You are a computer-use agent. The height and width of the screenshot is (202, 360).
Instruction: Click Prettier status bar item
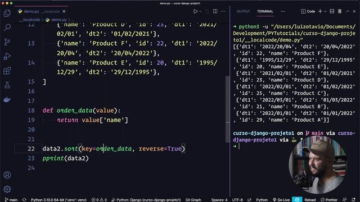tap(328, 200)
